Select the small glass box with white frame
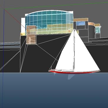 [98, 30]
